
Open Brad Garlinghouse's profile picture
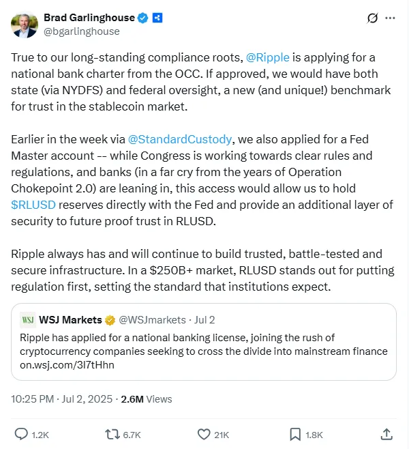(25, 24)
